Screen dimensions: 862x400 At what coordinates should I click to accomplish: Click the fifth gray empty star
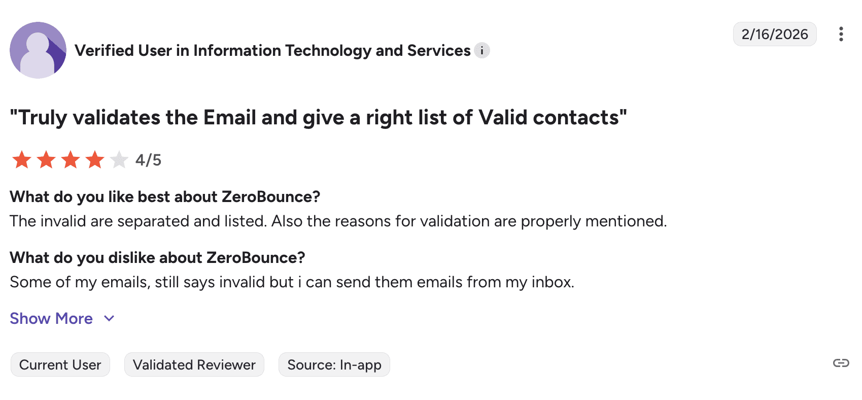coord(119,160)
